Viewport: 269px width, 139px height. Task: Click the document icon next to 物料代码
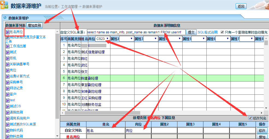point(7,131)
